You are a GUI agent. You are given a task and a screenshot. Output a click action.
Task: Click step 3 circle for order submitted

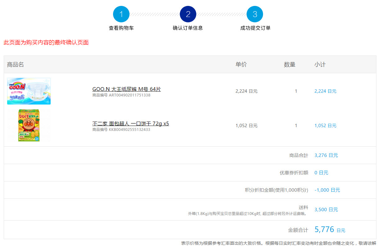[x=255, y=14]
